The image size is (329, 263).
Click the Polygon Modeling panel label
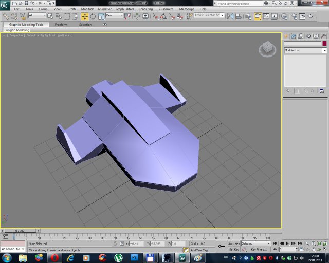(x=16, y=30)
